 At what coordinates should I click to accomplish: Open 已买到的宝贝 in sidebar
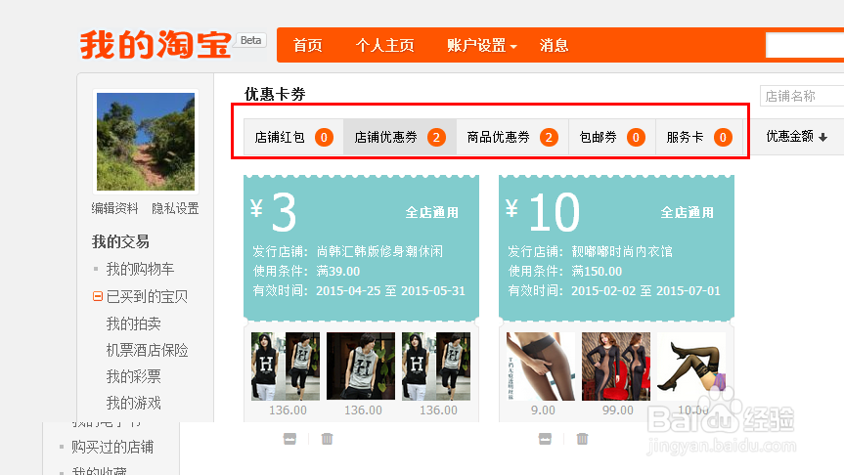click(x=147, y=296)
